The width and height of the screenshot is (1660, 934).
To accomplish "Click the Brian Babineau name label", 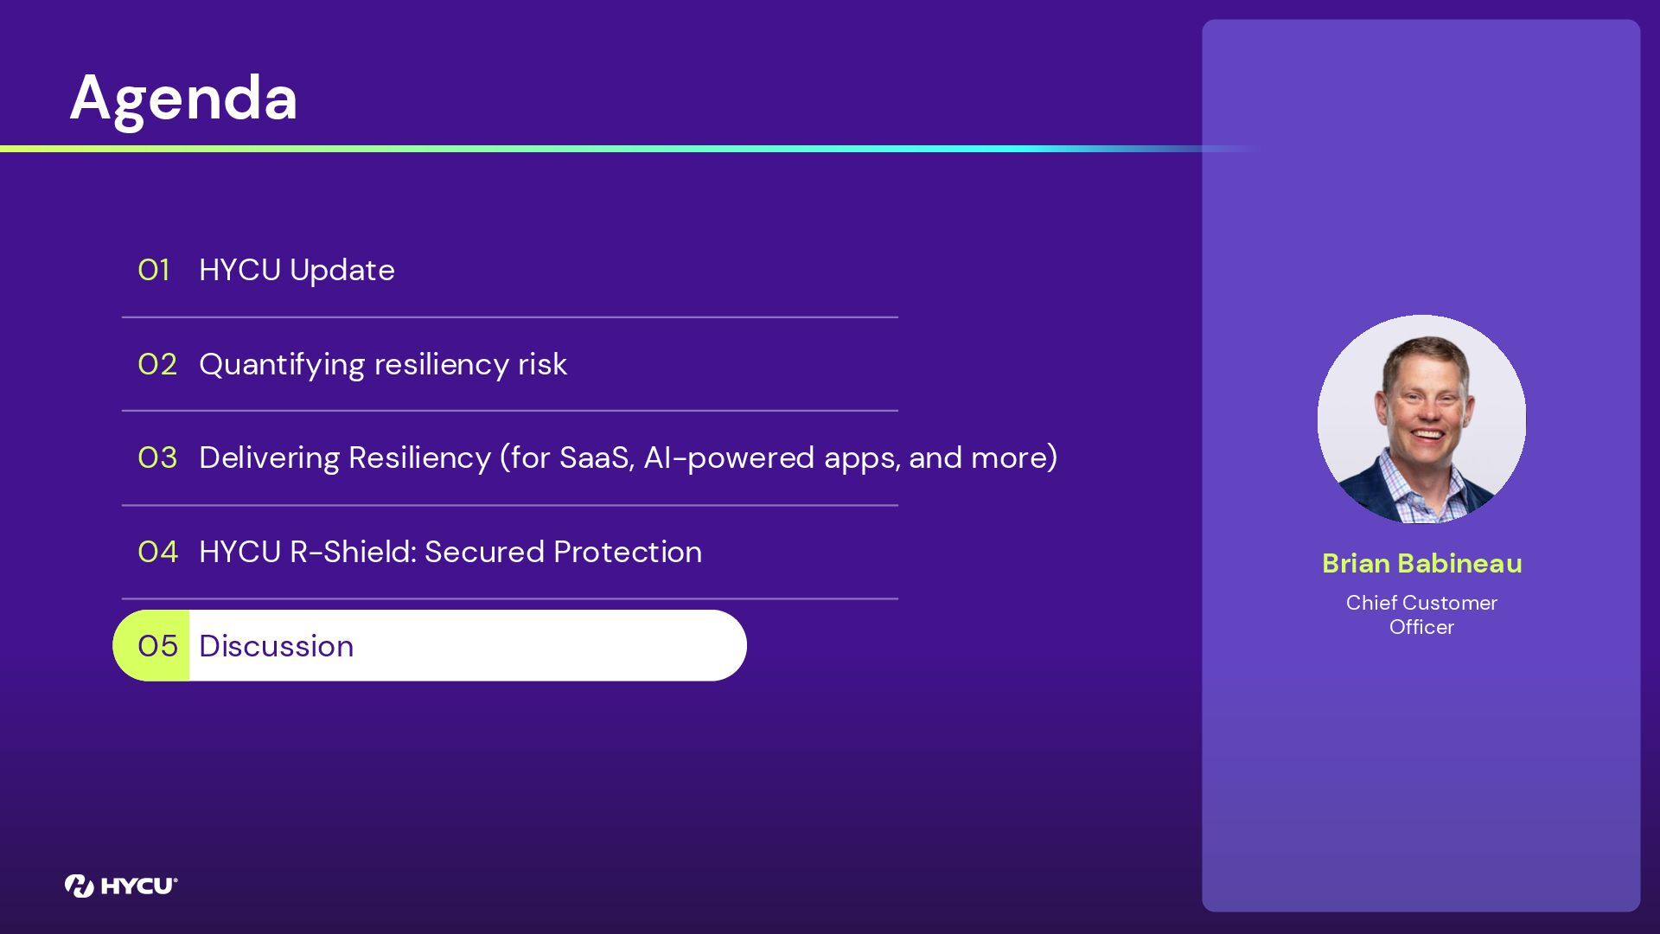I will 1421,563.
